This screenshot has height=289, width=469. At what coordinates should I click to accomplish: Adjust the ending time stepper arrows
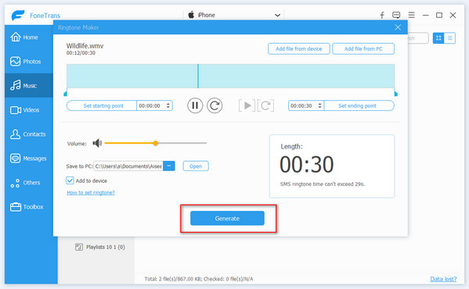tap(319, 105)
